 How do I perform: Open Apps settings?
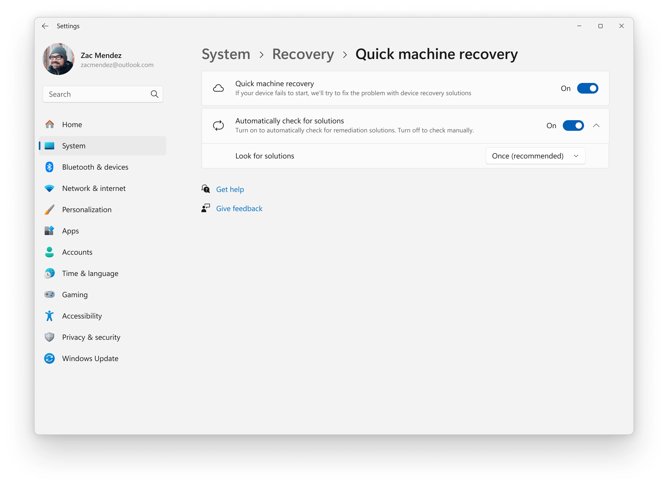pyautogui.click(x=70, y=231)
